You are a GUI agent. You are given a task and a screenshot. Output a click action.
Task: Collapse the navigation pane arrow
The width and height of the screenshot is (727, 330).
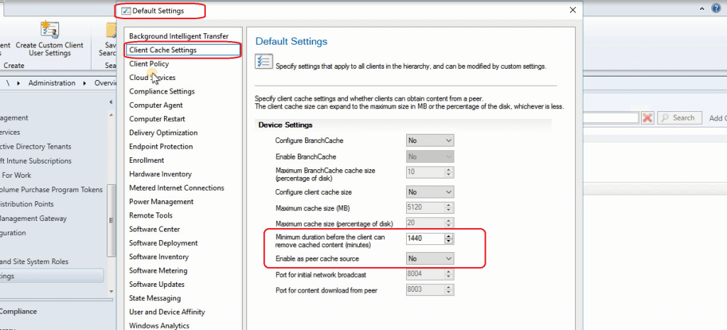111,102
